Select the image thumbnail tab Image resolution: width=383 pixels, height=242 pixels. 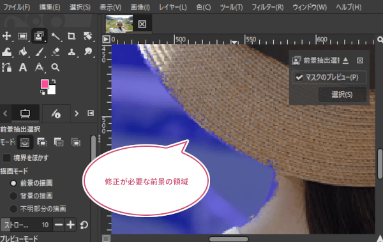(x=119, y=24)
